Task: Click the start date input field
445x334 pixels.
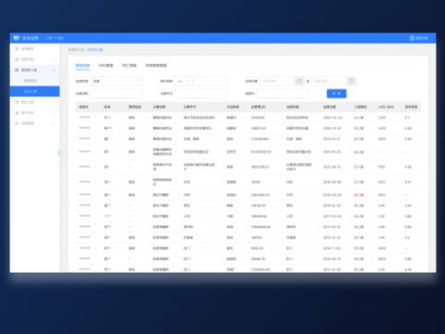Action: coord(277,81)
